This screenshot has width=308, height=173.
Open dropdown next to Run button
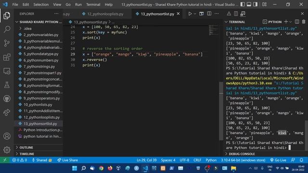[x=195, y=14]
